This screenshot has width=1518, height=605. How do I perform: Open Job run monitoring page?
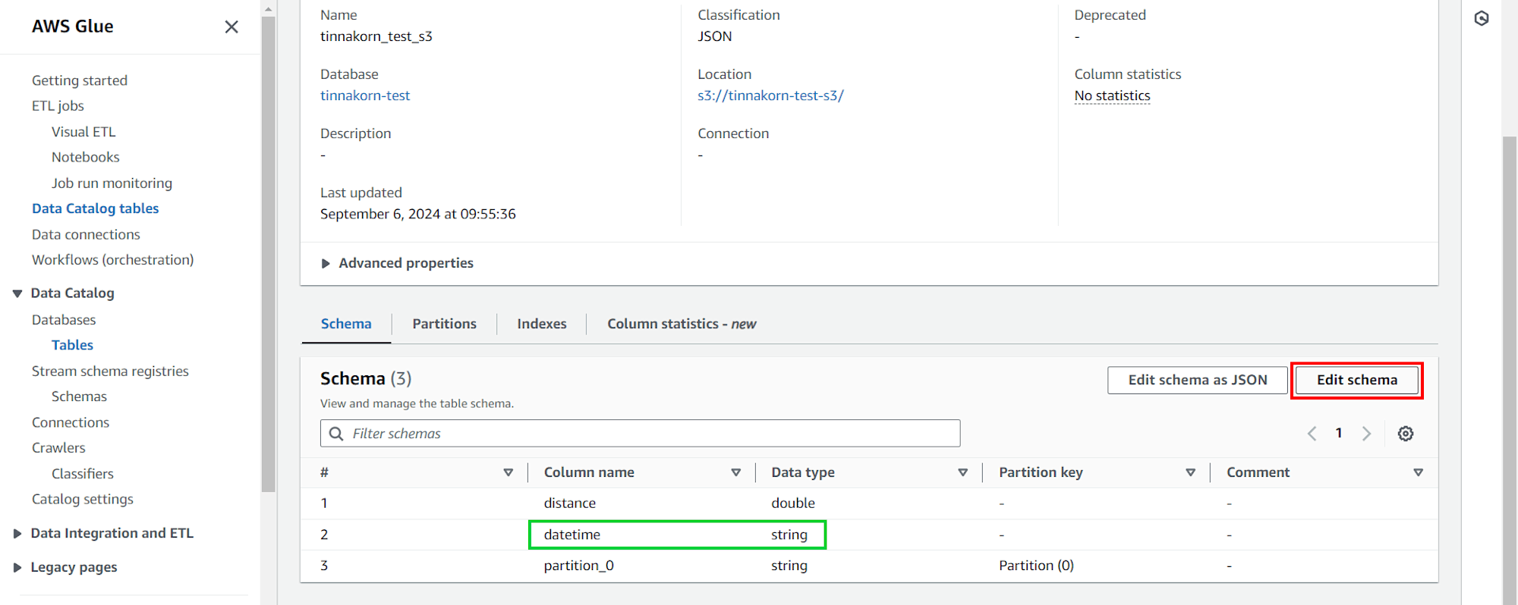112,183
